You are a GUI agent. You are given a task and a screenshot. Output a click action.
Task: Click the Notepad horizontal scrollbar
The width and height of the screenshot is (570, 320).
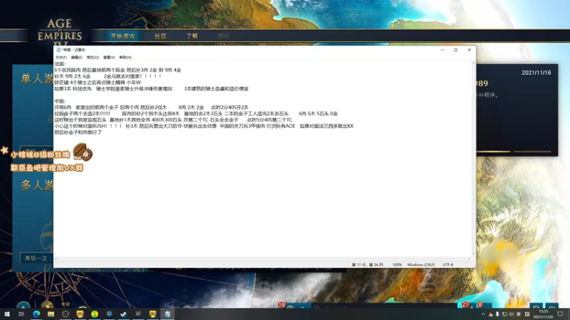262,259
